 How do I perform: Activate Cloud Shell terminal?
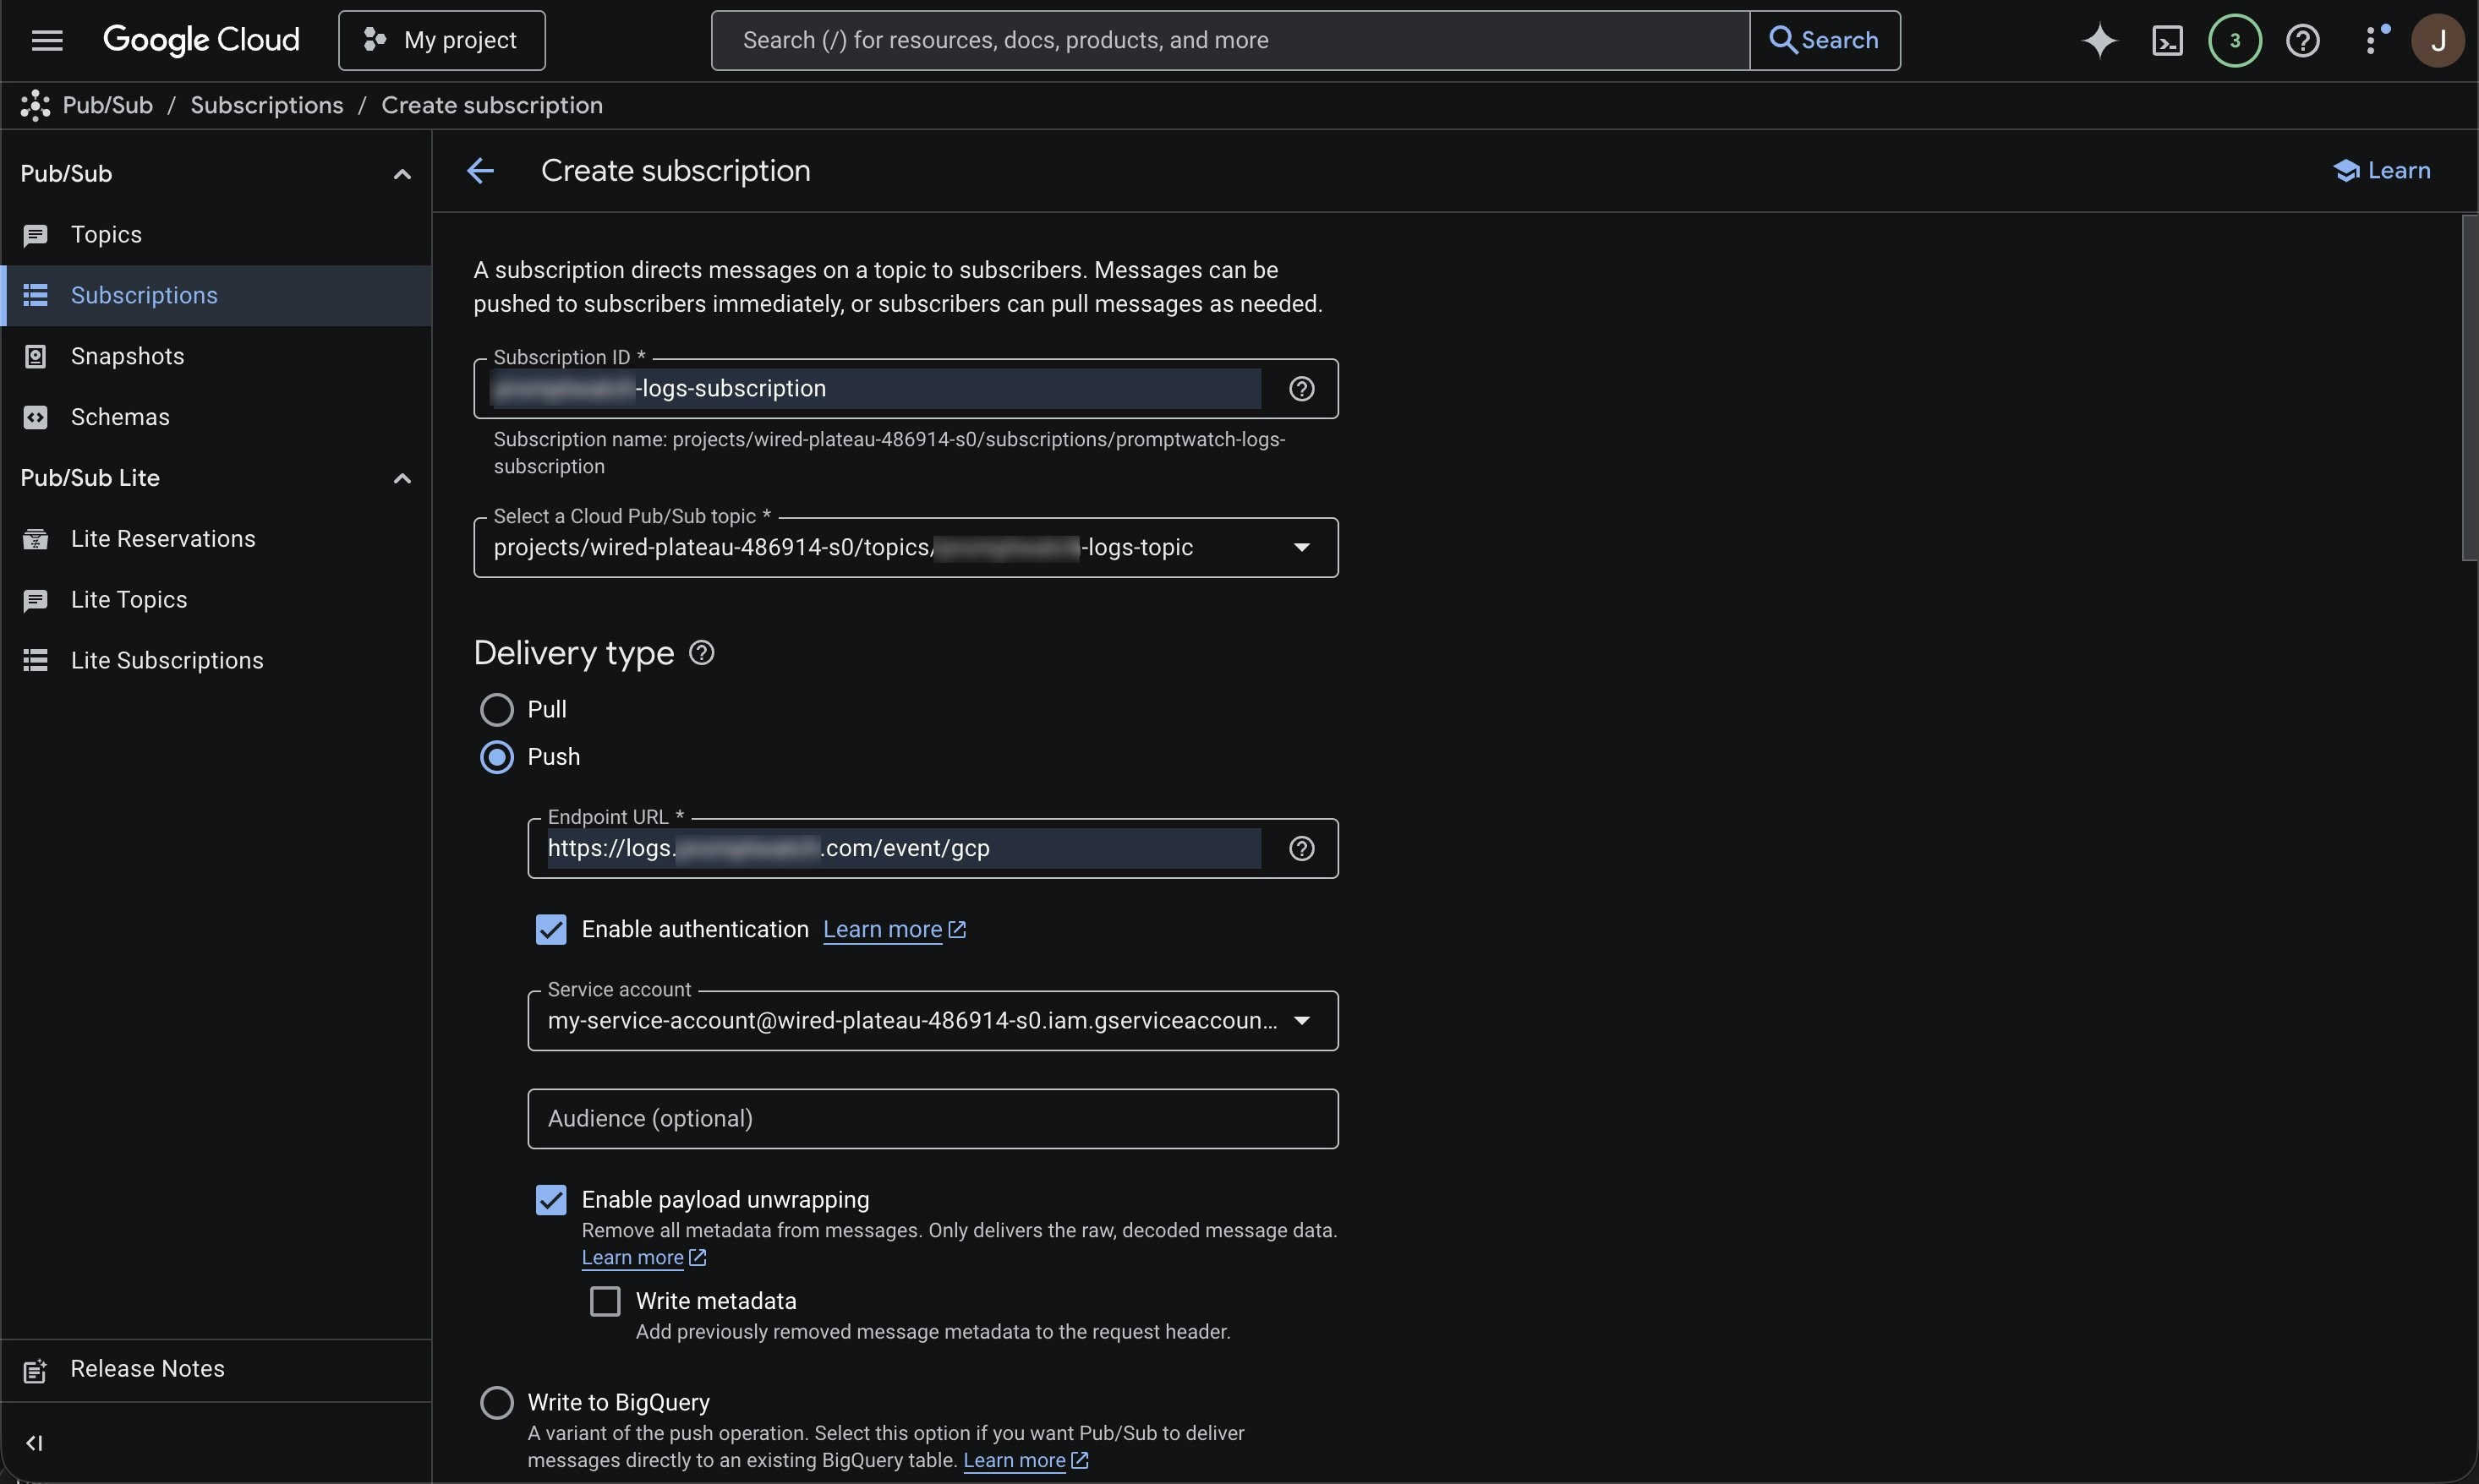pyautogui.click(x=2167, y=40)
